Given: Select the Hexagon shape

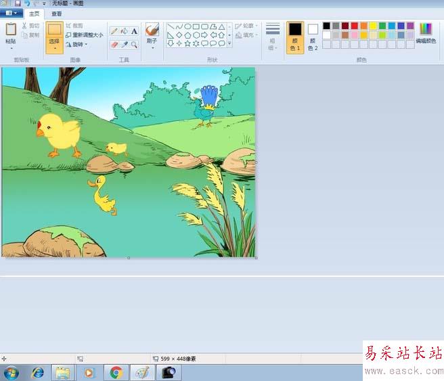Looking at the screenshot, I should pos(196,35).
